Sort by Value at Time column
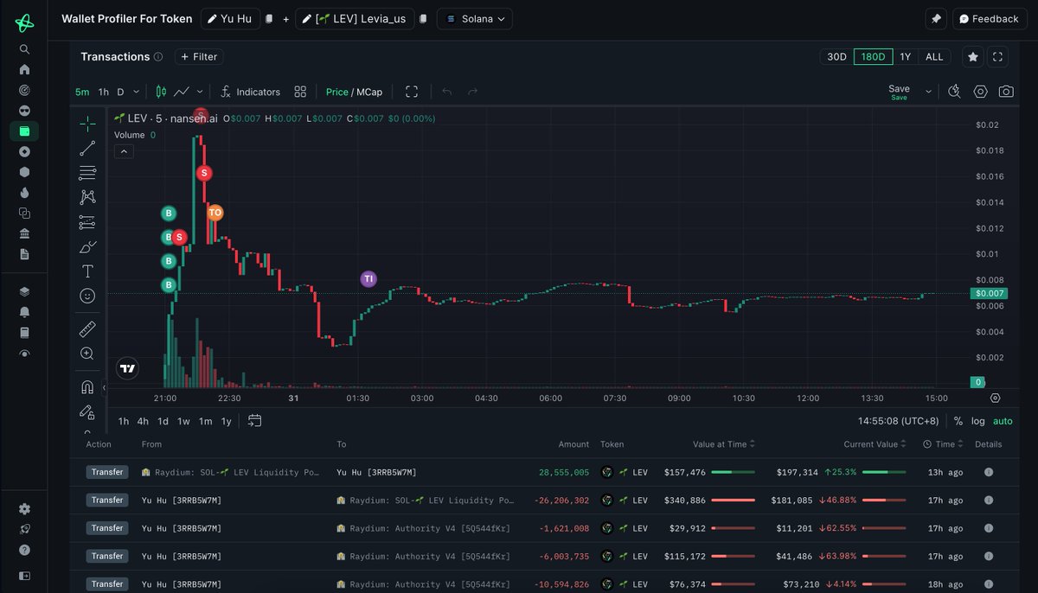The image size is (1038, 593). [724, 444]
